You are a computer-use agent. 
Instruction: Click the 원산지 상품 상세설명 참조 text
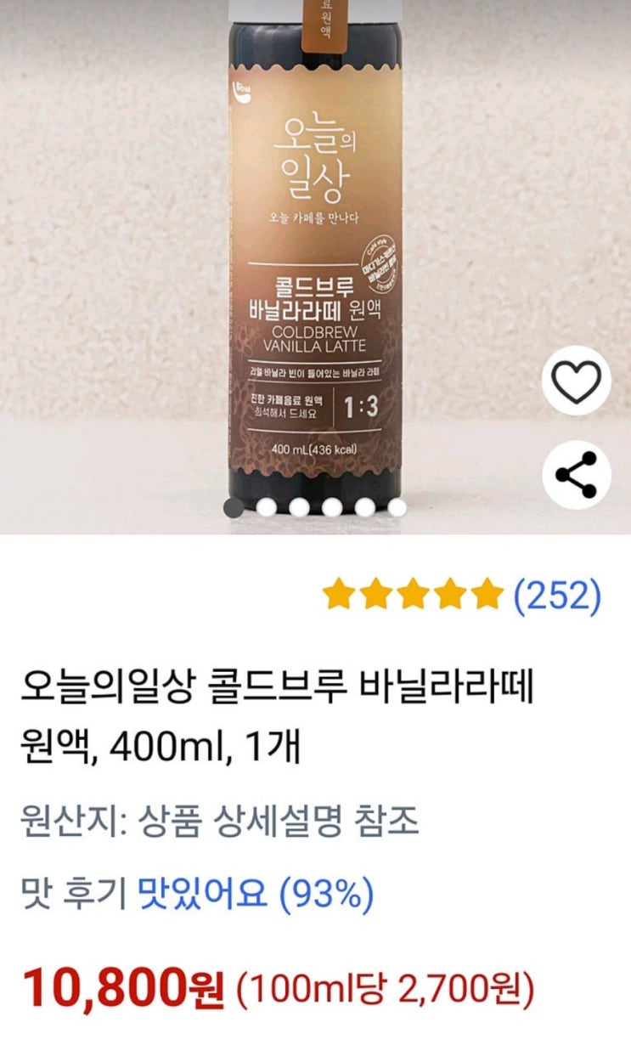click(220, 822)
